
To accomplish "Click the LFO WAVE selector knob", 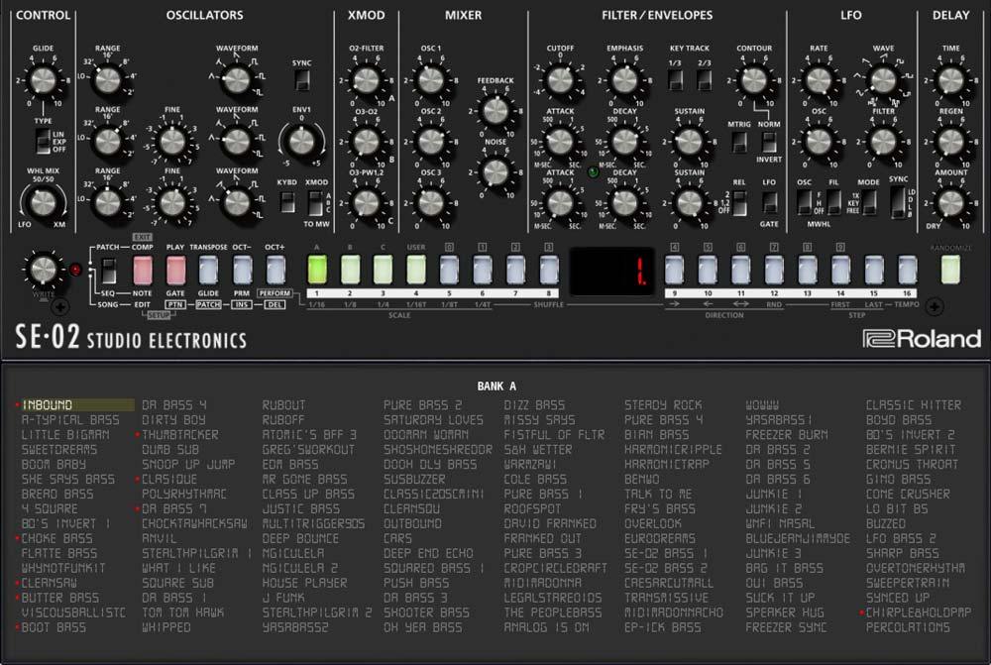I will 883,80.
